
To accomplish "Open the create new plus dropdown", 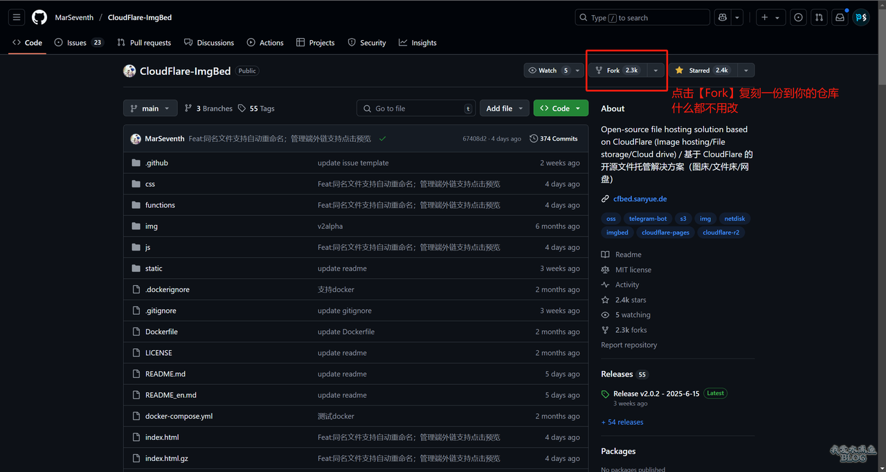I will click(770, 17).
